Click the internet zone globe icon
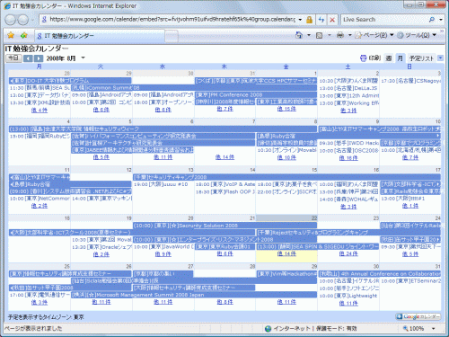 point(269,329)
